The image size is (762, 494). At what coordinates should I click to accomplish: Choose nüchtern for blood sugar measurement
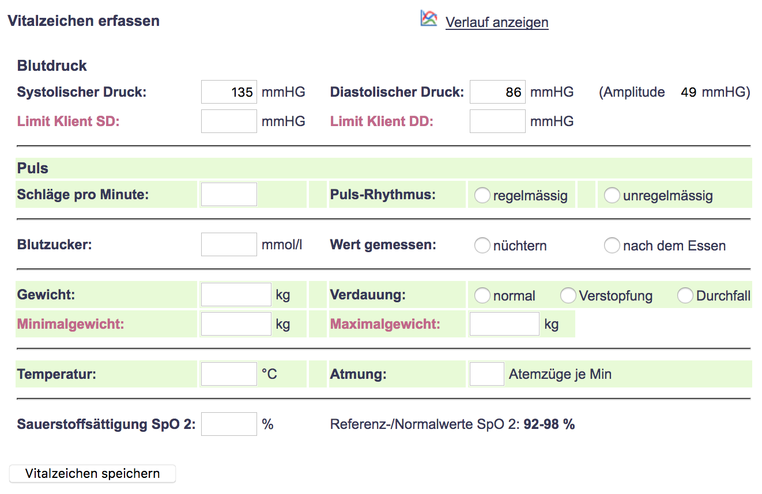tap(482, 246)
